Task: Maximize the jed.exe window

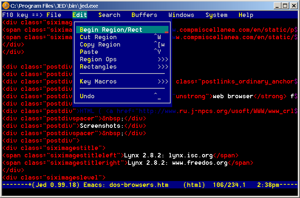Action: (x=285, y=6)
